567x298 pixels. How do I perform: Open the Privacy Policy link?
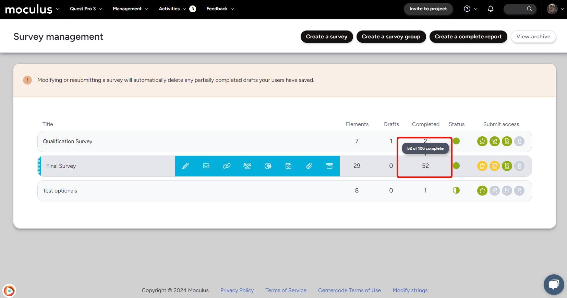coord(237,290)
